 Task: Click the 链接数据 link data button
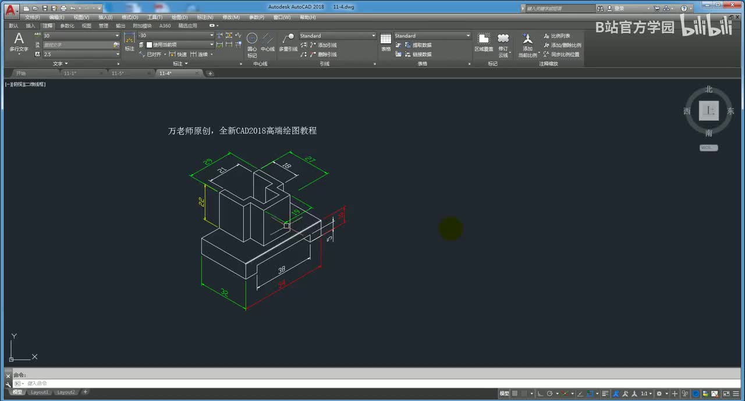[418, 54]
